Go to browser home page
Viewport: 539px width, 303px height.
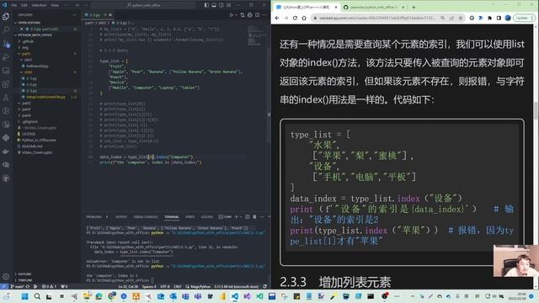(304, 18)
